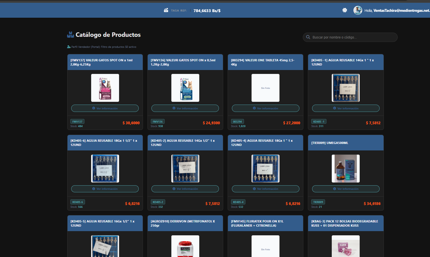Image resolution: width=430 pixels, height=257 pixels.
Task: Open Ver información for 003294 Valeur One Tableta
Action: tap(265, 108)
